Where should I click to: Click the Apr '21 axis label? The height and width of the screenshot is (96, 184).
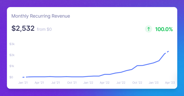(39, 83)
